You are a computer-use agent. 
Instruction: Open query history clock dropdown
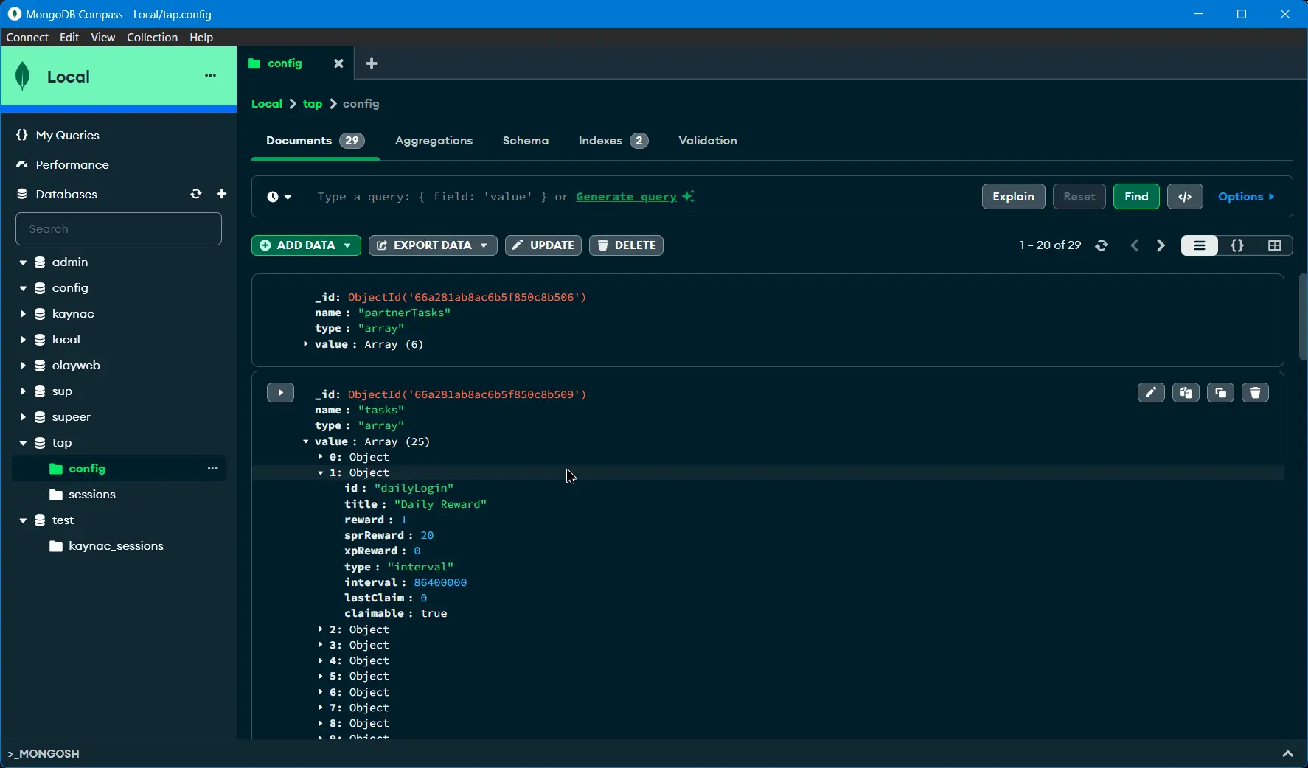coord(279,197)
